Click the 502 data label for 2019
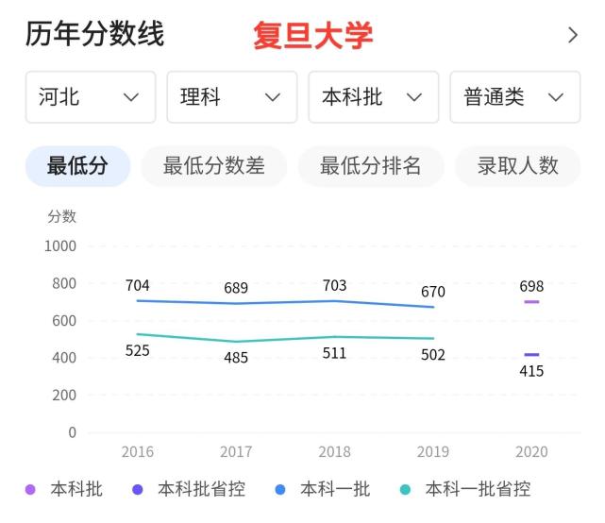The image size is (605, 523). [x=433, y=355]
